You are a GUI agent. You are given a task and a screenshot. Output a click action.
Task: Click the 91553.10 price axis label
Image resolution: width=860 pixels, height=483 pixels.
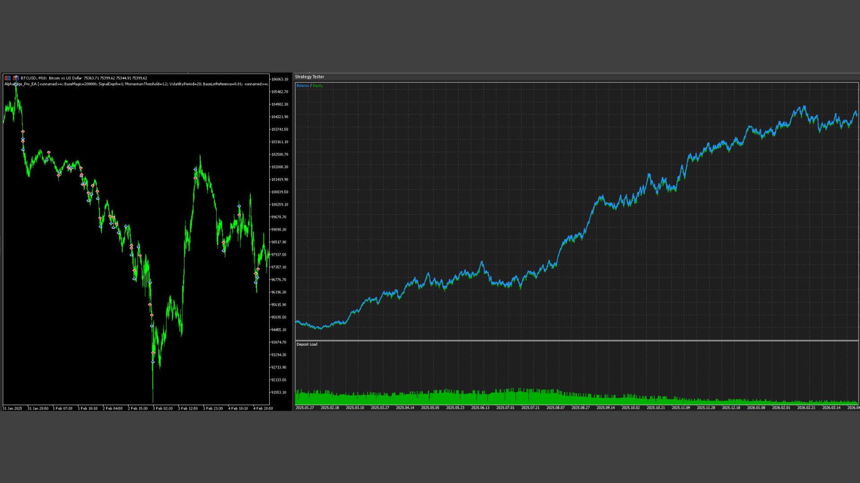pos(279,392)
